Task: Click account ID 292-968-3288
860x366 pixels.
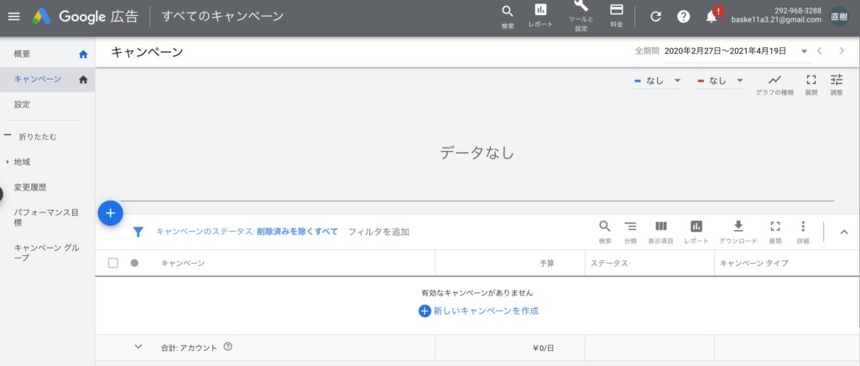Action: (x=798, y=10)
